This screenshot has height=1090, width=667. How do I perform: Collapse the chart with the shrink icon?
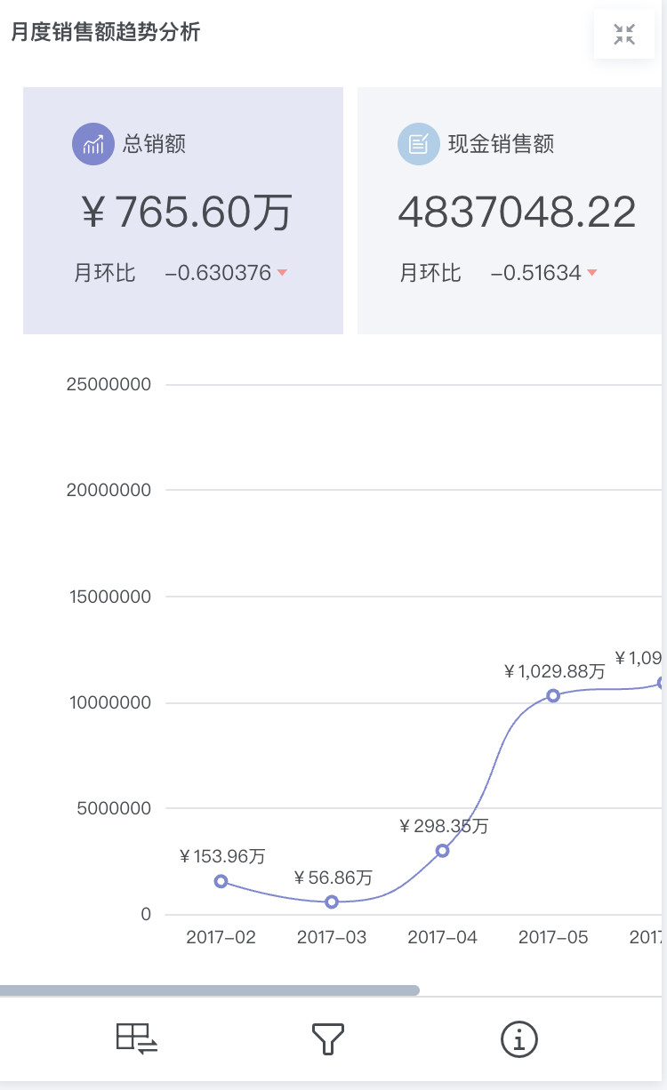click(624, 35)
